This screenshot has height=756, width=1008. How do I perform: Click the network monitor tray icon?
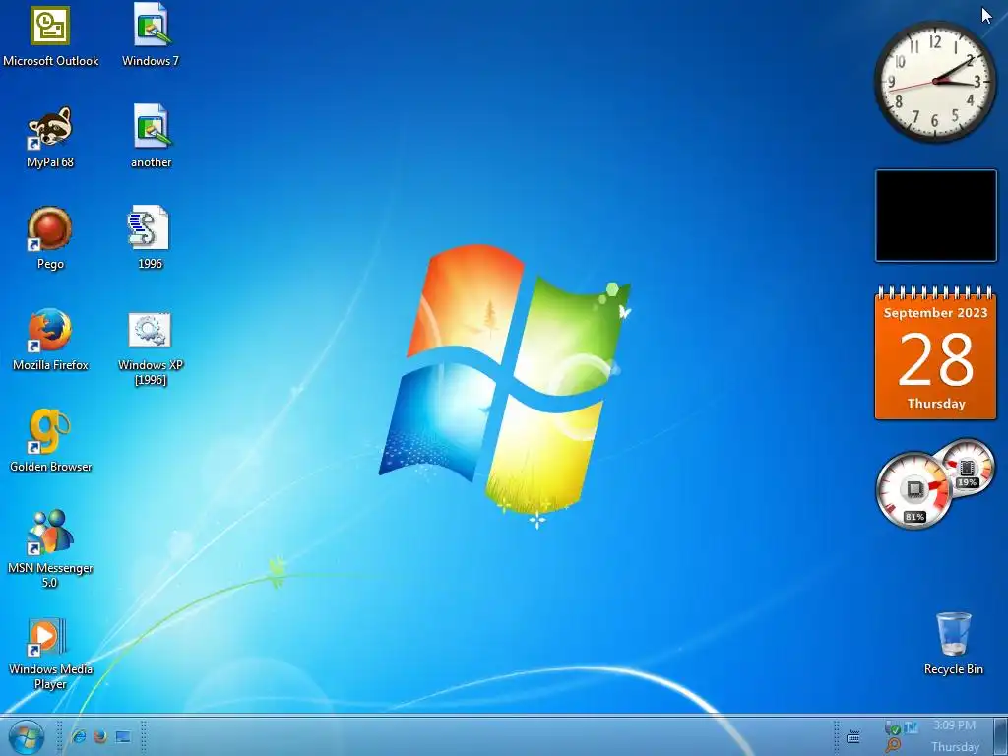click(911, 727)
